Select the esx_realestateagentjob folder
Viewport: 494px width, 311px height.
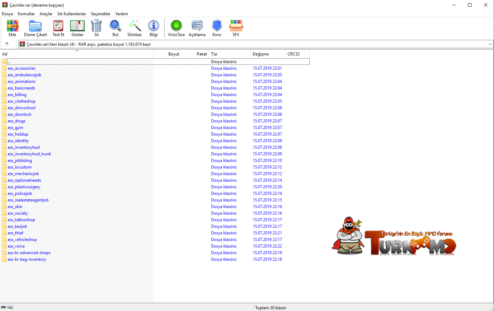point(28,200)
